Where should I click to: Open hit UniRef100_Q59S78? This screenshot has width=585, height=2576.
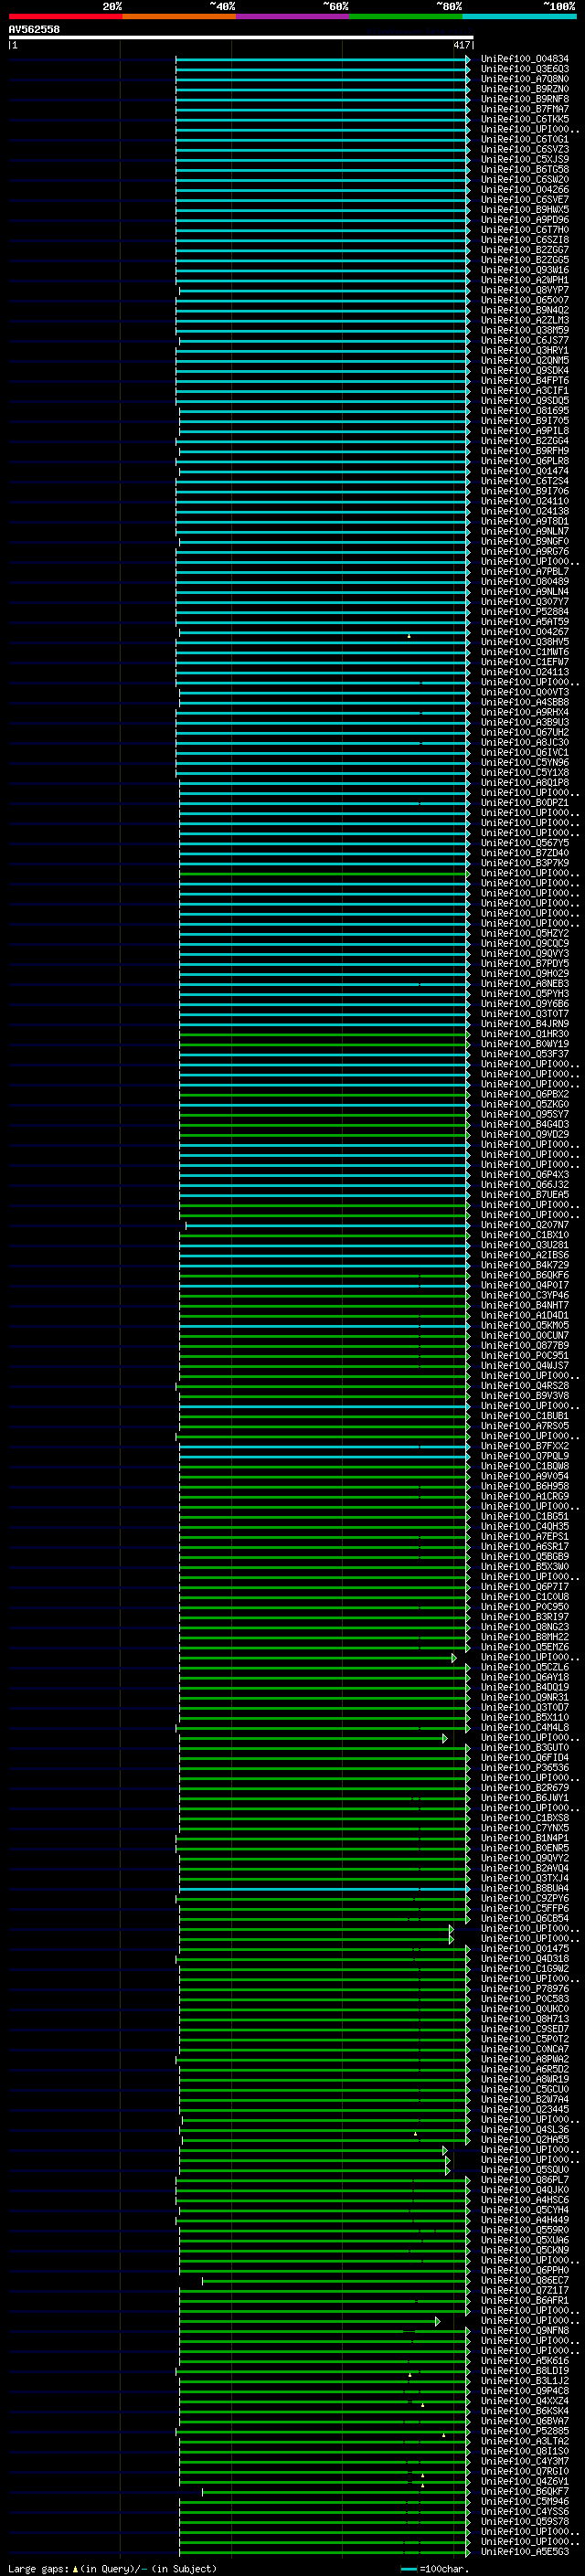click(x=525, y=2522)
